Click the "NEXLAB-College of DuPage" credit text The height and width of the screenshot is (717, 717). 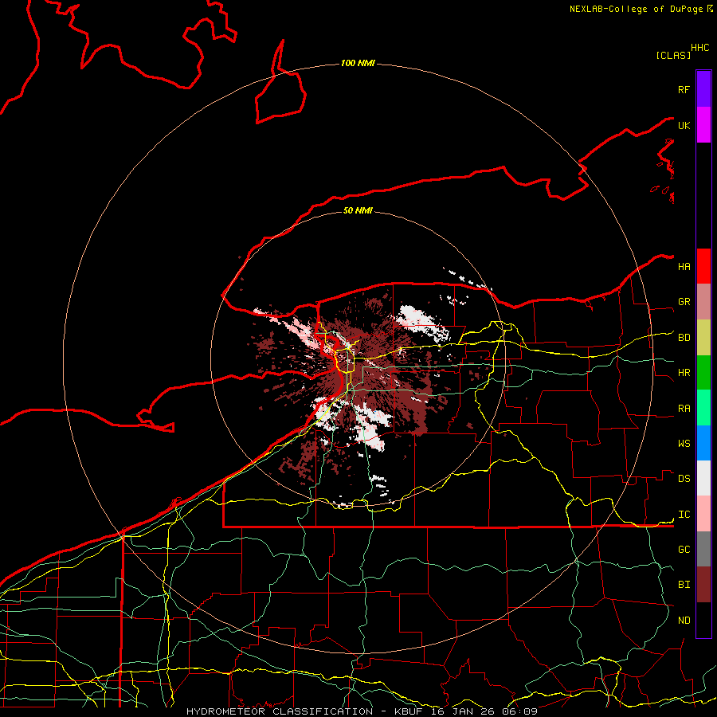point(636,9)
